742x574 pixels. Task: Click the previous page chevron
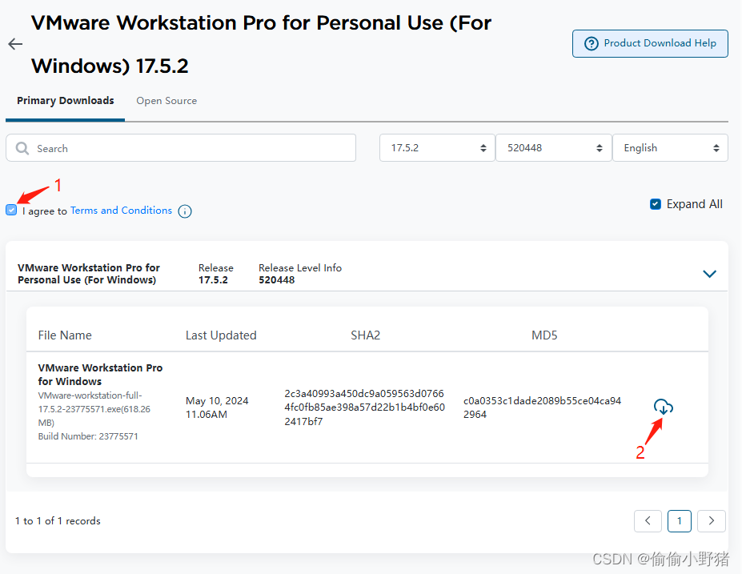coord(648,521)
